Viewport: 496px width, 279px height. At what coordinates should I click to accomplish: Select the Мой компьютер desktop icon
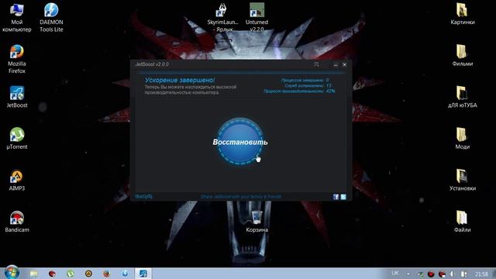pos(17,17)
